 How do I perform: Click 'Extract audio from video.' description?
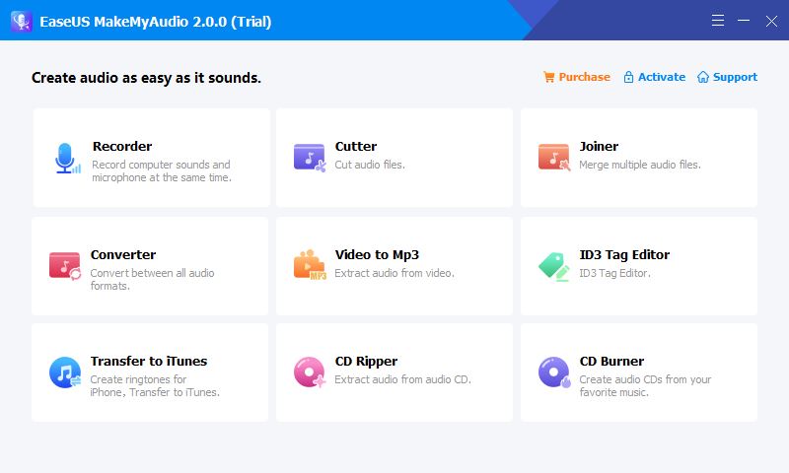pos(394,273)
